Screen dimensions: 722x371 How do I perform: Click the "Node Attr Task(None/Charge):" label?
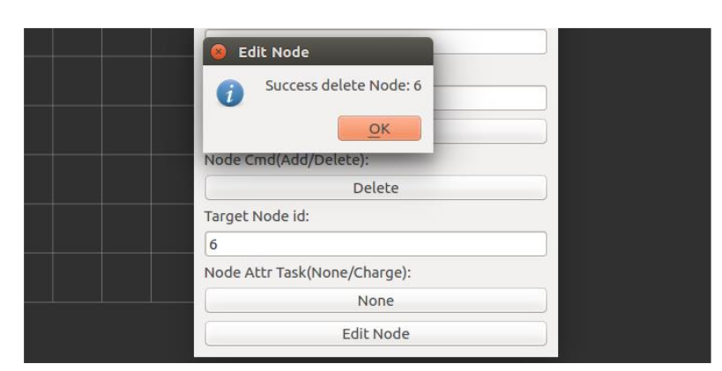pos(309,272)
